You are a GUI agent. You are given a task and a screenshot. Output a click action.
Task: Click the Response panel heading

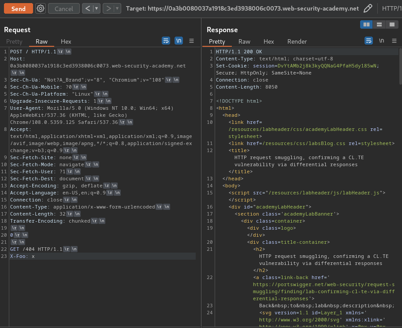coord(222,30)
